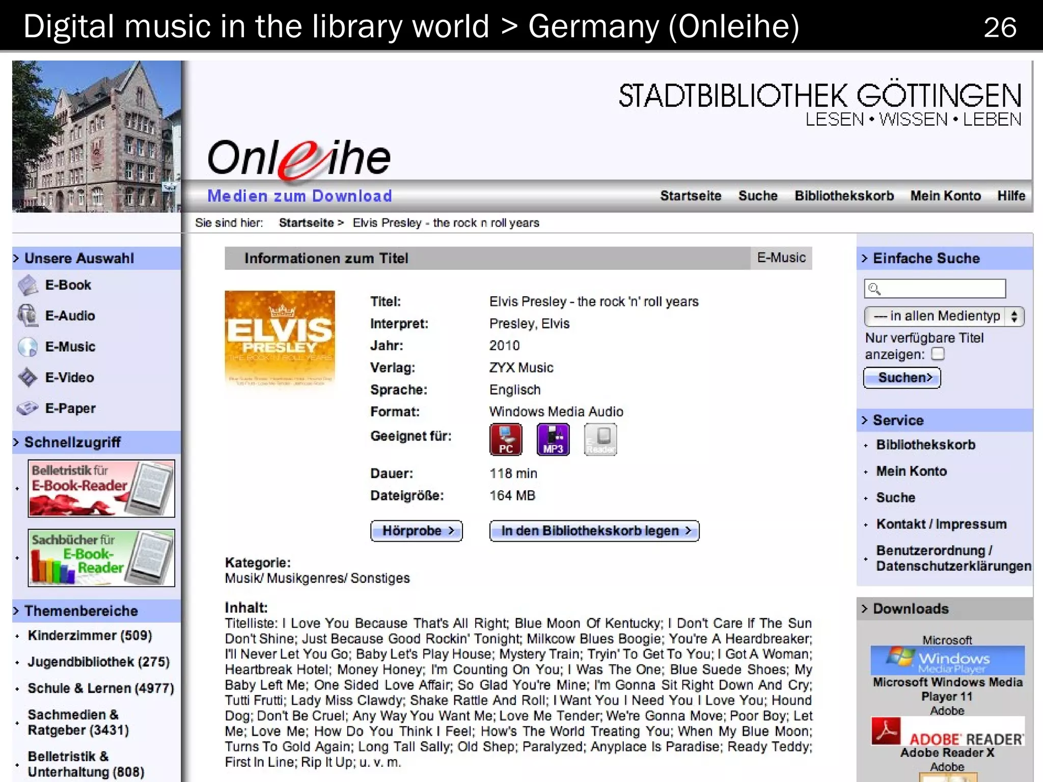Open Hilfe in the top navigation
Viewport: 1043px width, 782px height.
coord(1011,196)
